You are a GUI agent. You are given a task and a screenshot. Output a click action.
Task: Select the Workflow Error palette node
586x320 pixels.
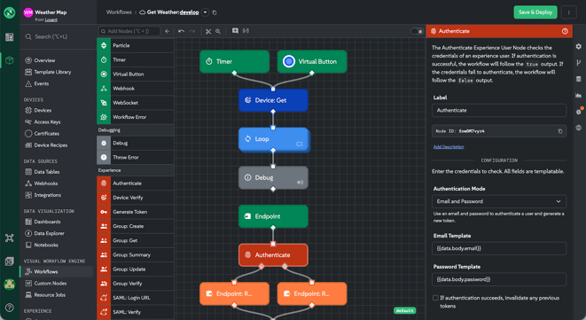(x=136, y=117)
